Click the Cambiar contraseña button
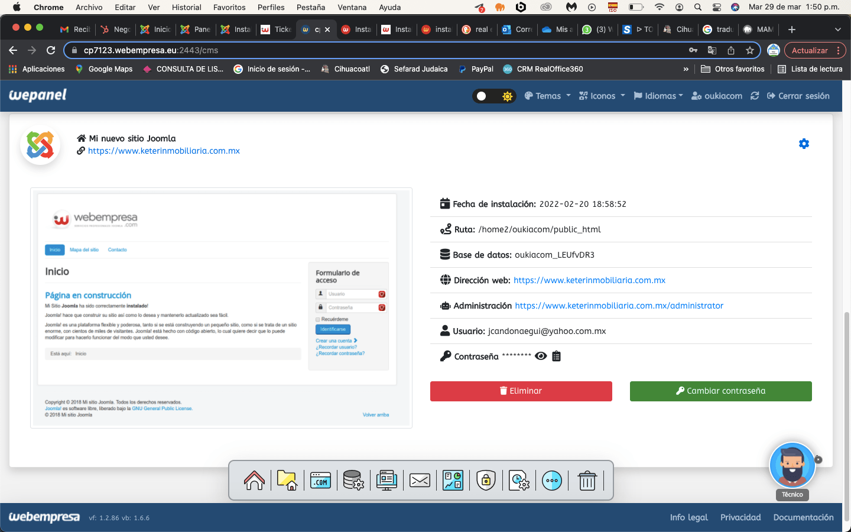The height and width of the screenshot is (532, 851). (x=721, y=391)
